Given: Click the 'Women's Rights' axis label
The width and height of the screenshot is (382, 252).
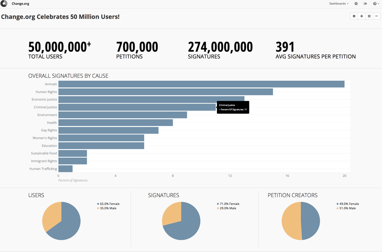Looking at the screenshot, I should [x=45, y=138].
